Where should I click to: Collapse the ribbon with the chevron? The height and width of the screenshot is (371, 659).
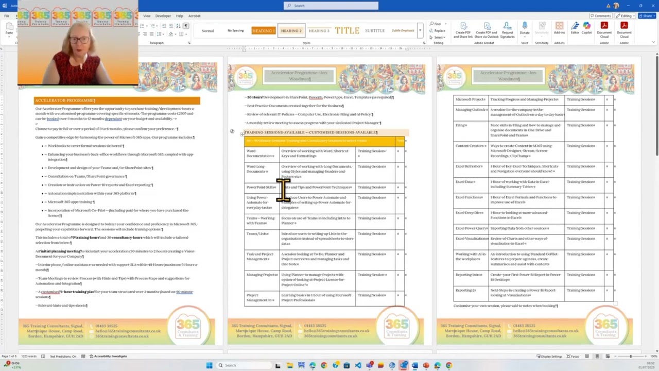[653, 43]
